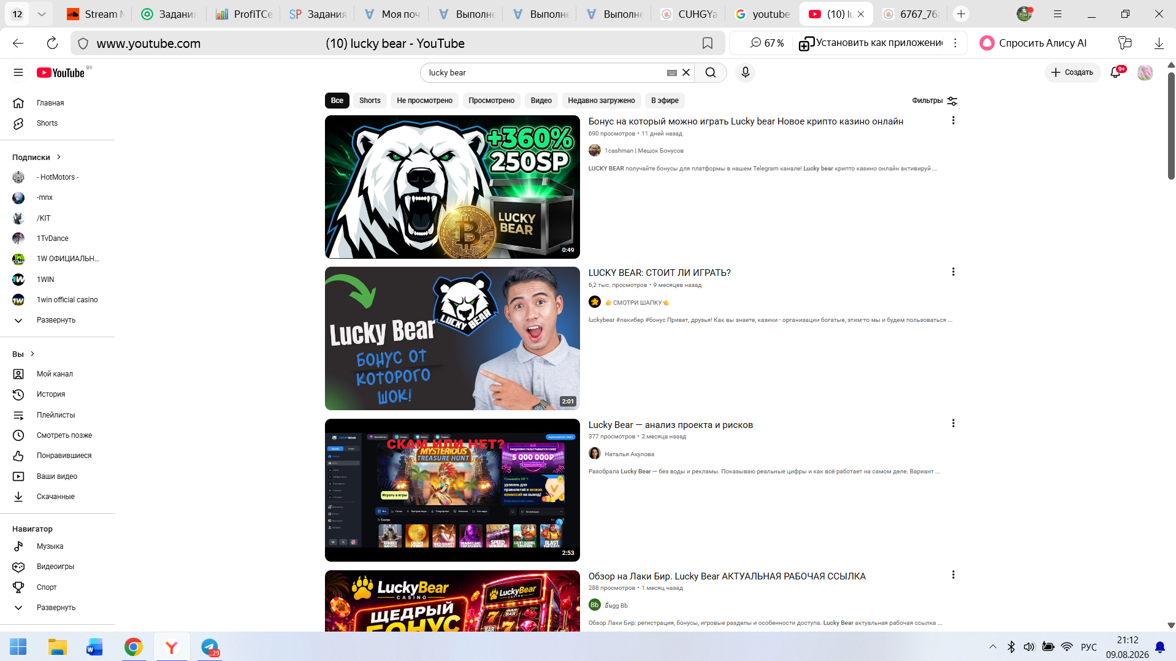The width and height of the screenshot is (1176, 661).
Task: Switch to the Моя поч browser tab
Action: pos(392,14)
